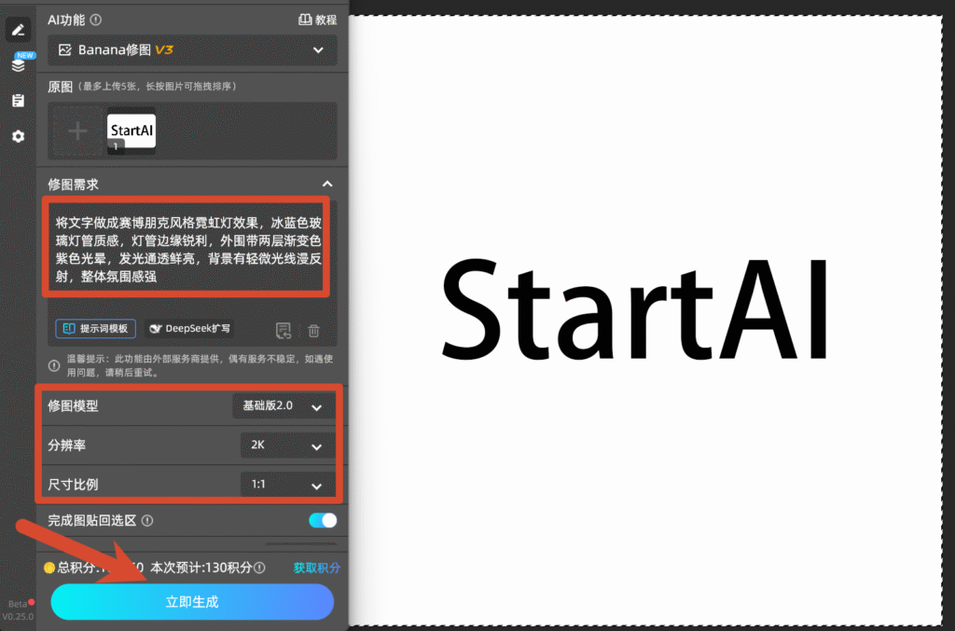Screen dimensions: 955x631
Task: Open the layers icon marked NEW
Action: pos(19,64)
